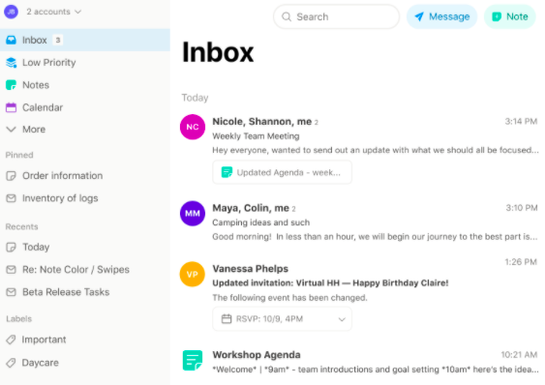Open the Notes section label
Screen dimensions: 545x385
pos(36,85)
